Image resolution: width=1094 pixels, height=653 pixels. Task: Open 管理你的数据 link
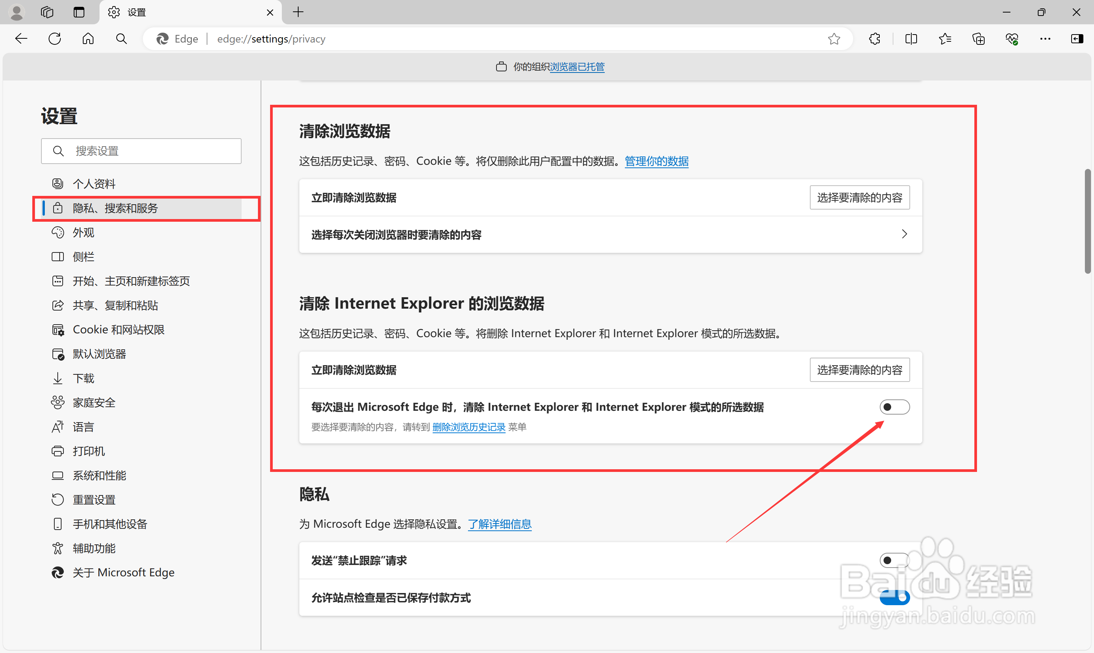pyautogui.click(x=656, y=161)
